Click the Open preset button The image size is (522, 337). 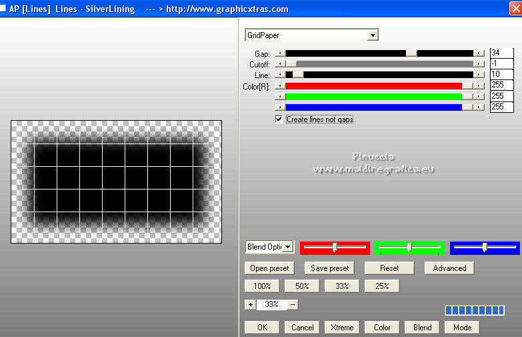pos(269,268)
